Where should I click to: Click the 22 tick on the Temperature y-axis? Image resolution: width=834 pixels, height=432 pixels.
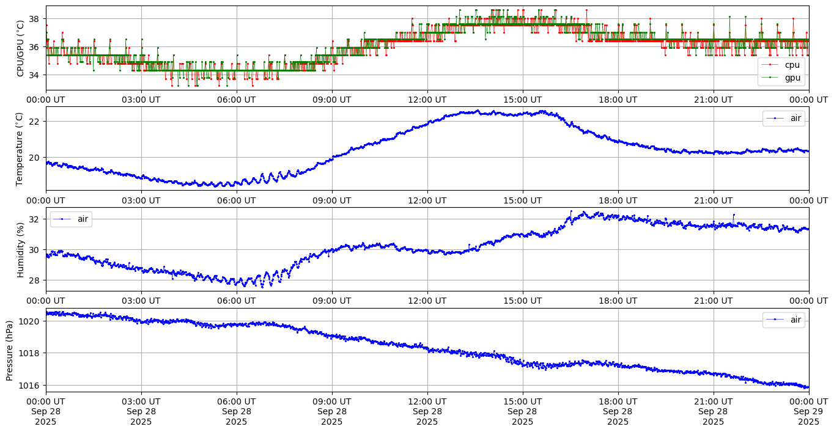click(x=34, y=121)
